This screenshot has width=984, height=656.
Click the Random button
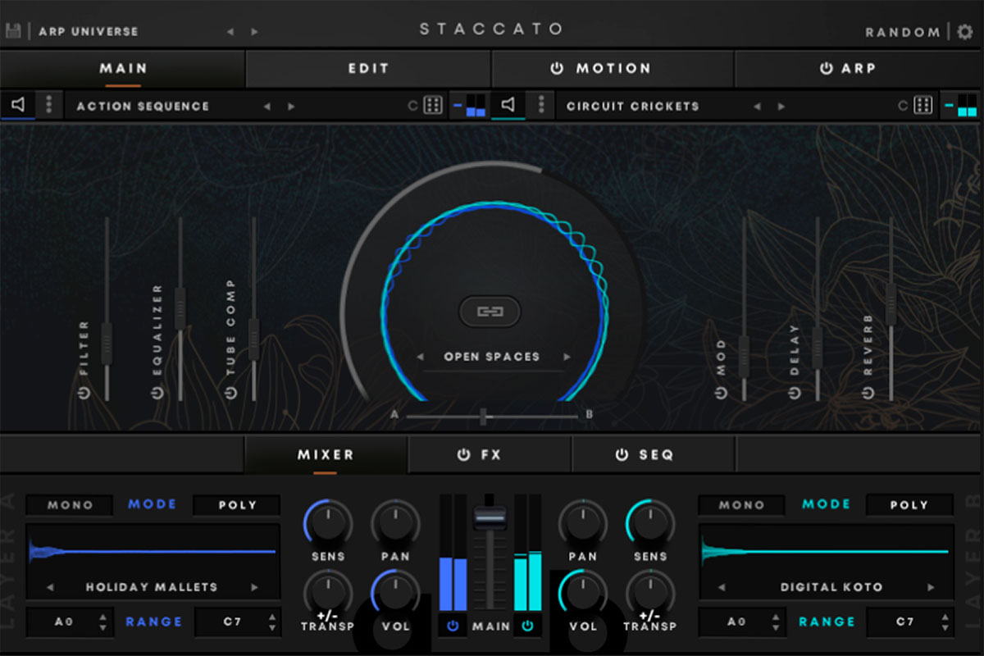pyautogui.click(x=903, y=32)
